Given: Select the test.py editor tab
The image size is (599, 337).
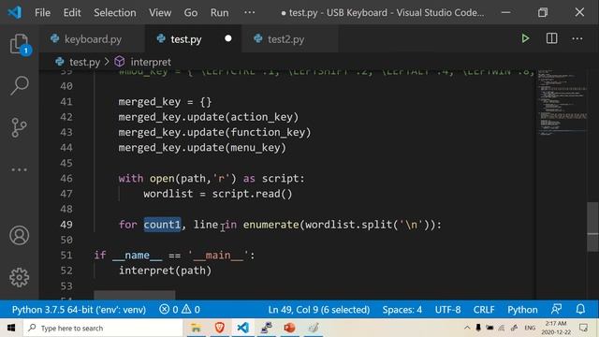Looking at the screenshot, I should [x=194, y=39].
